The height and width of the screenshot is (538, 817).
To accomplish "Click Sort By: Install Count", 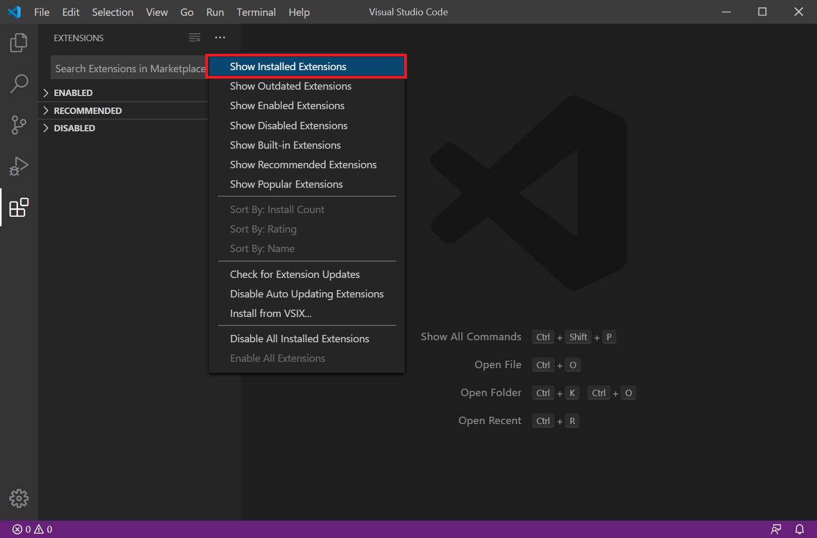I will pos(307,209).
